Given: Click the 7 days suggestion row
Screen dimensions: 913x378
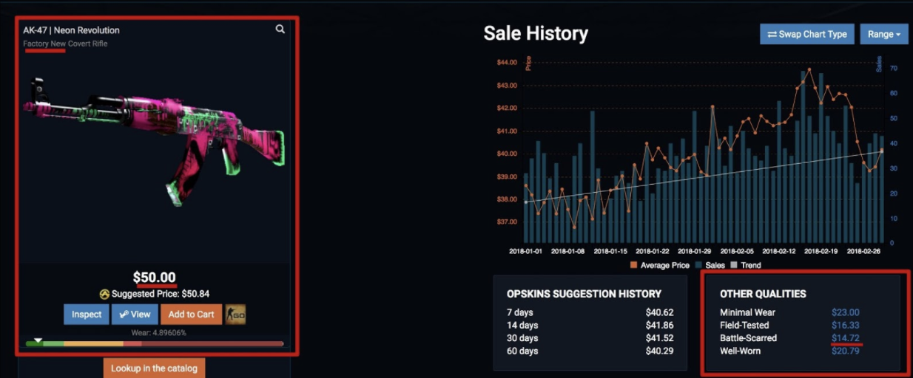Looking at the screenshot, I should coord(590,312).
